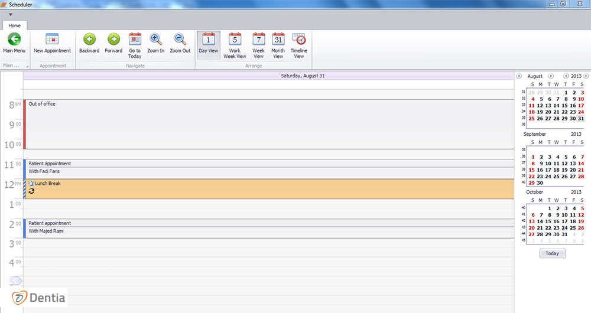Advance to next year in date navigator

(x=586, y=76)
